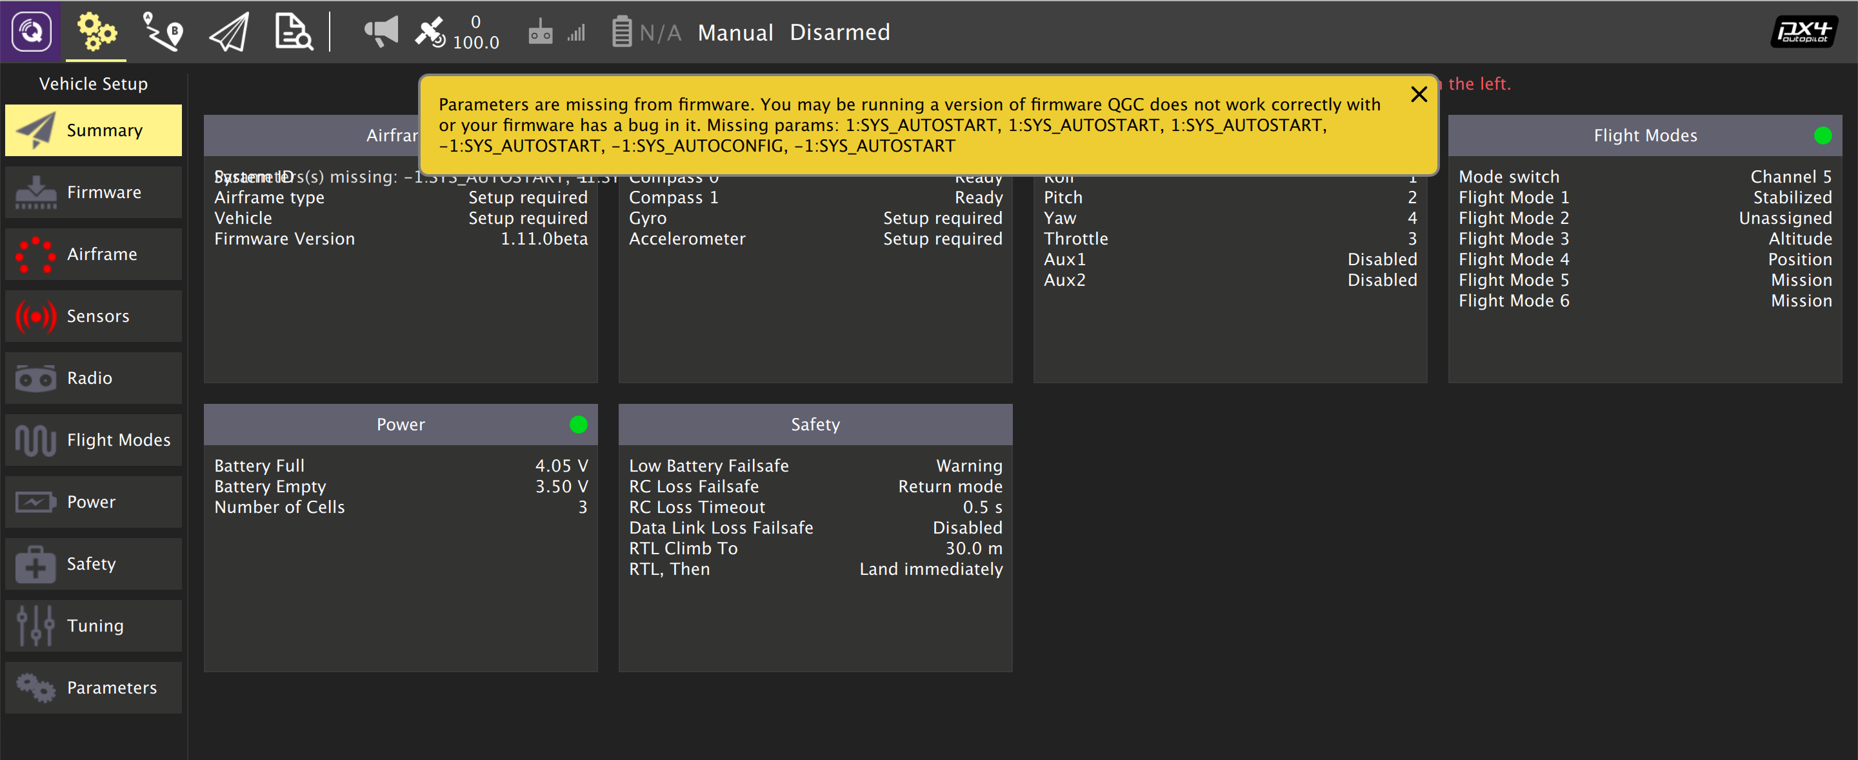This screenshot has height=760, width=1858.
Task: Open the Firmware setup page
Action: point(93,192)
